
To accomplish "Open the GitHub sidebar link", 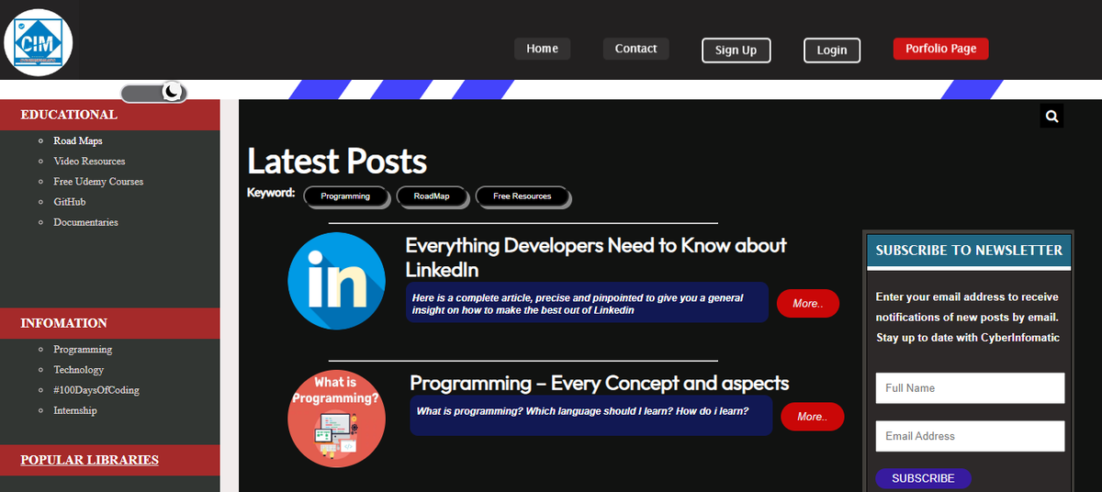I will (x=70, y=202).
